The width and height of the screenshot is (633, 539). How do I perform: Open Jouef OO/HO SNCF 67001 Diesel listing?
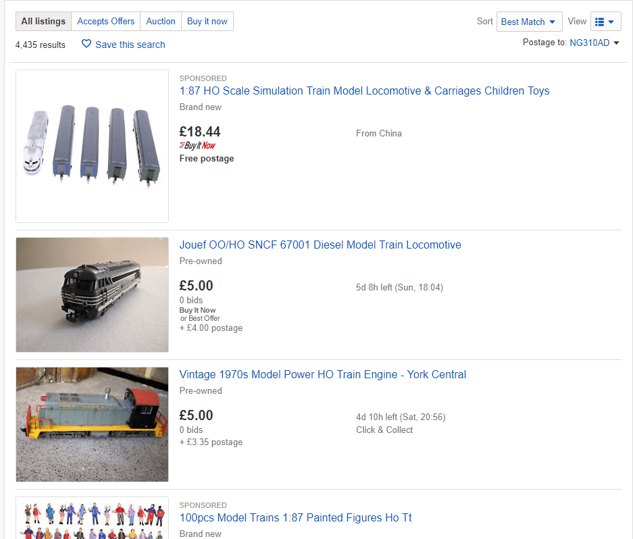point(320,245)
